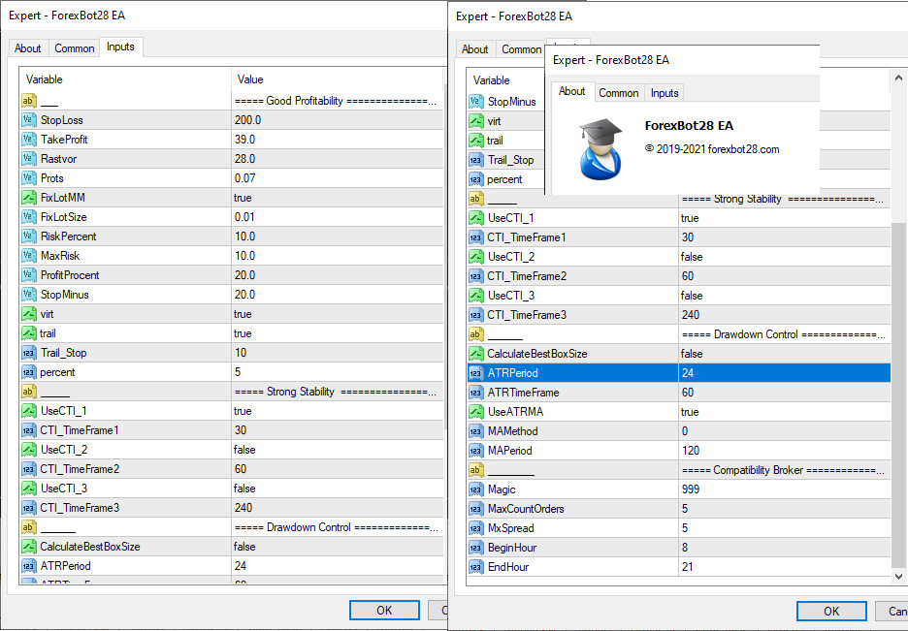Viewport: 908px width, 631px height.
Task: Click the ProfitProcent variable icon
Action: click(x=29, y=275)
